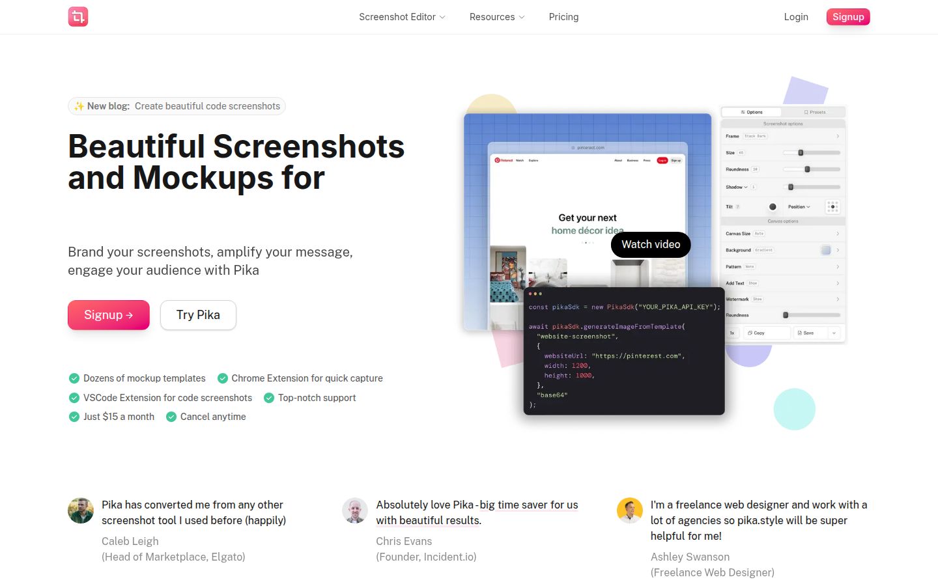The image size is (938, 586).
Task: Open the Resources dropdown menu
Action: 496,17
